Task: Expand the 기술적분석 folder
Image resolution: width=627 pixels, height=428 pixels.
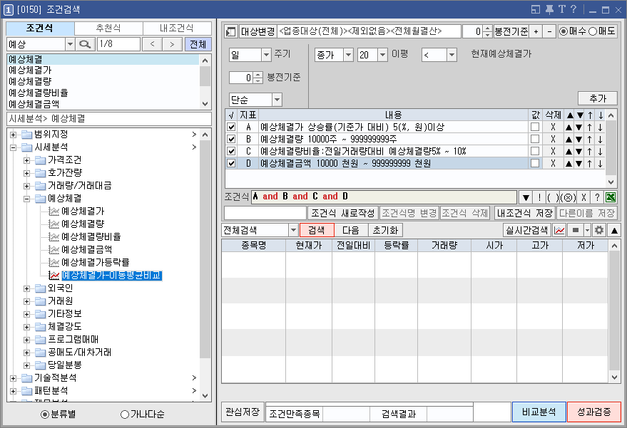Action: (13, 378)
